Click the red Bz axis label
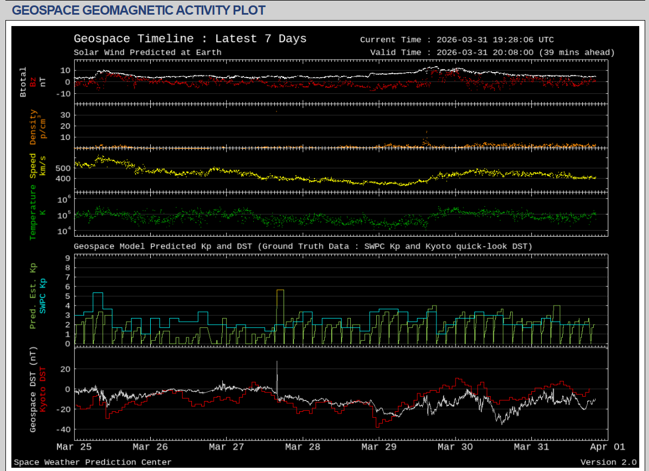The image size is (649, 471). [33, 82]
